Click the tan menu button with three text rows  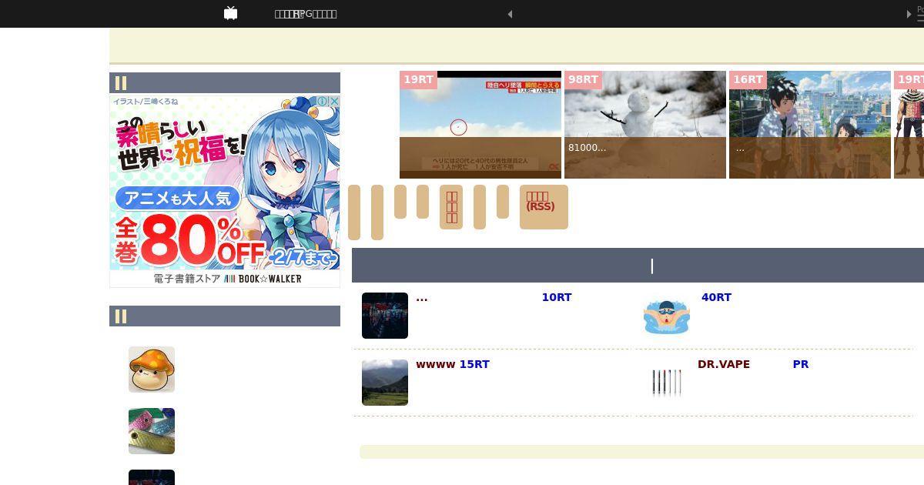pos(451,207)
